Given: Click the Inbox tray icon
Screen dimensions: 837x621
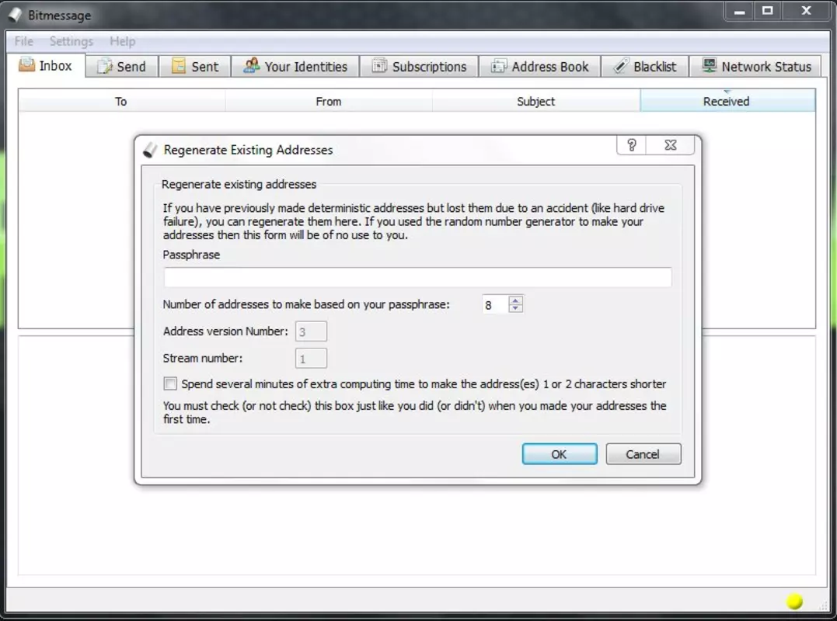Looking at the screenshot, I should 26,65.
